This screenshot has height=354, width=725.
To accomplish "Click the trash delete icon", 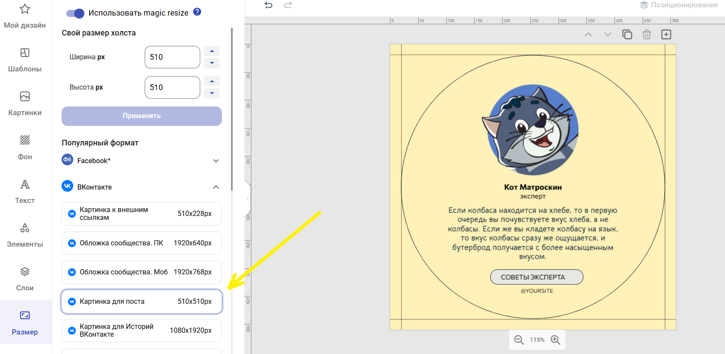I will (647, 35).
